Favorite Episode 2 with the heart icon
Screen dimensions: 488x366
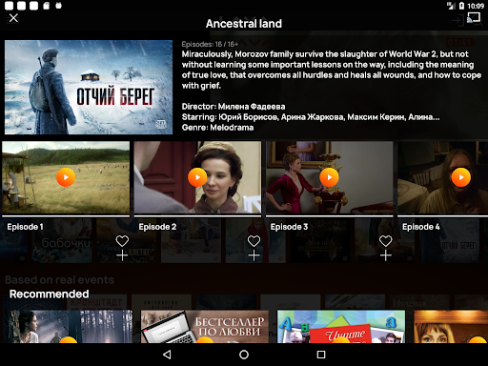click(254, 241)
